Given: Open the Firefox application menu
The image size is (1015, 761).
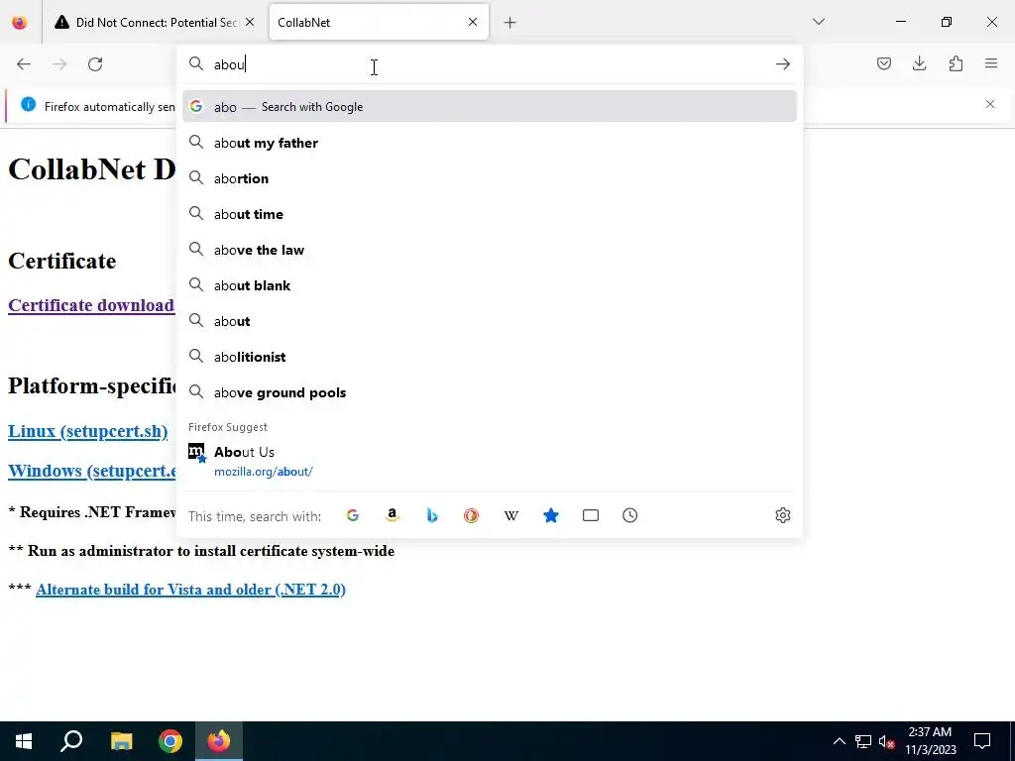Looking at the screenshot, I should [x=991, y=63].
